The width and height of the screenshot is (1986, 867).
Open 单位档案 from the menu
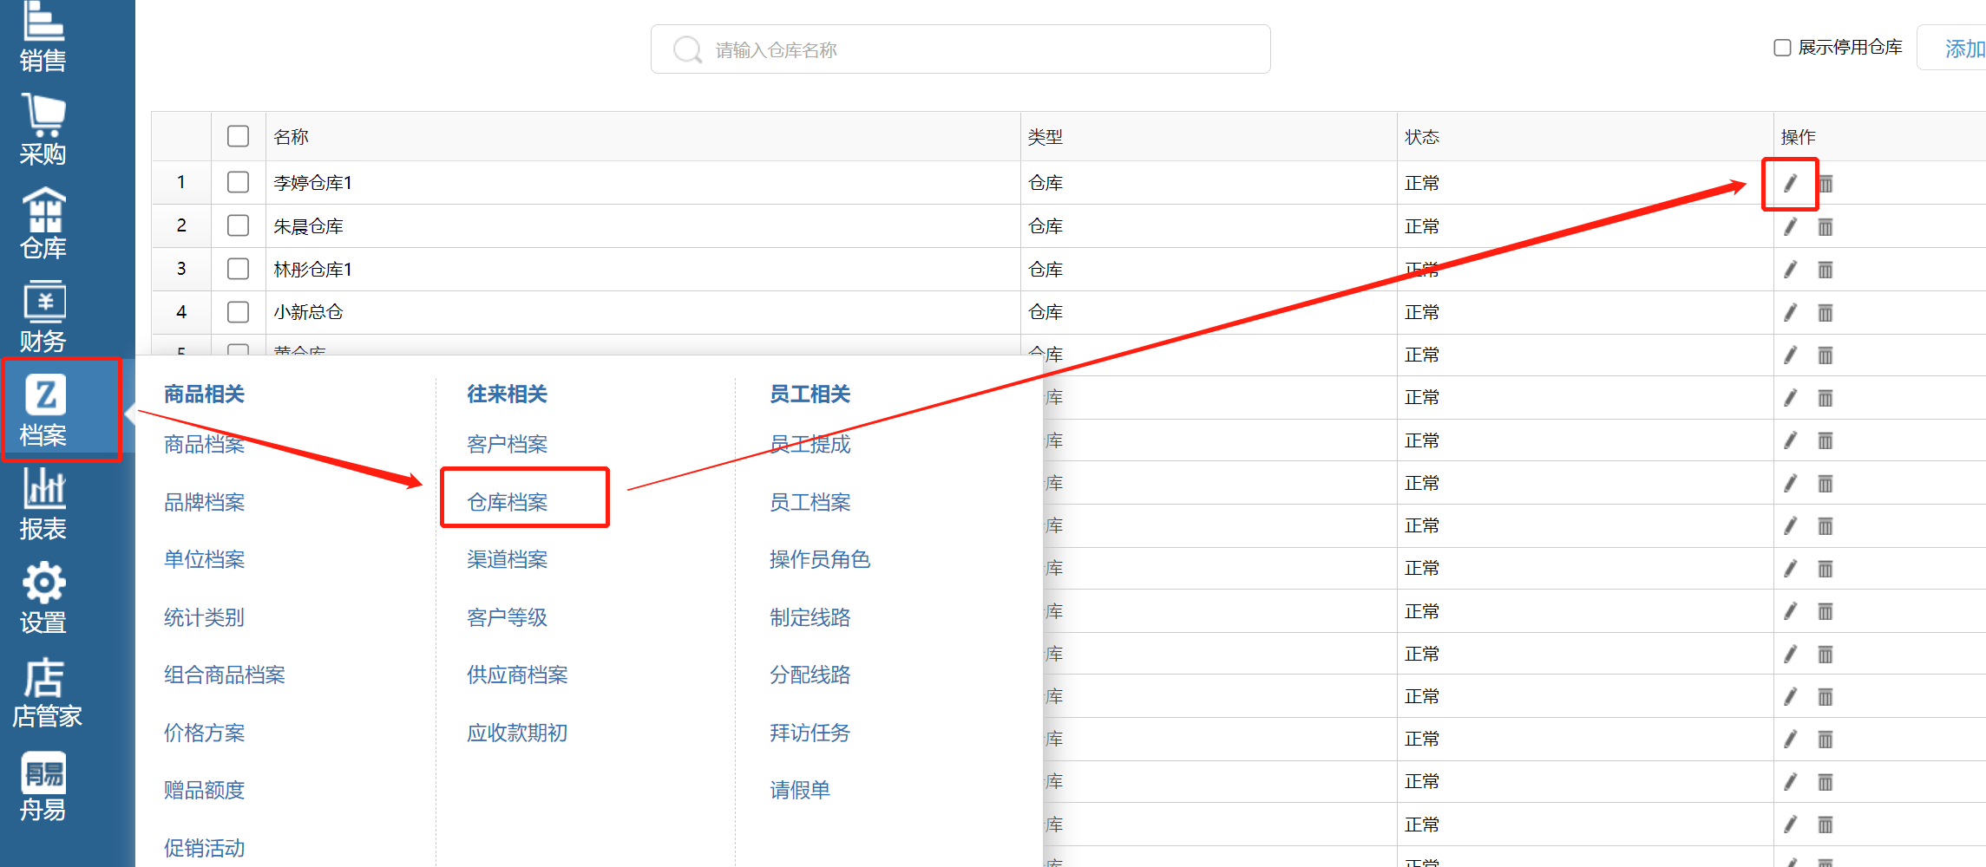[x=205, y=559]
